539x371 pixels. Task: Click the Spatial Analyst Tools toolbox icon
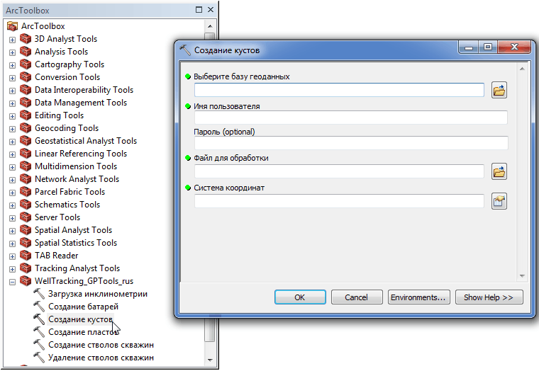[26, 230]
